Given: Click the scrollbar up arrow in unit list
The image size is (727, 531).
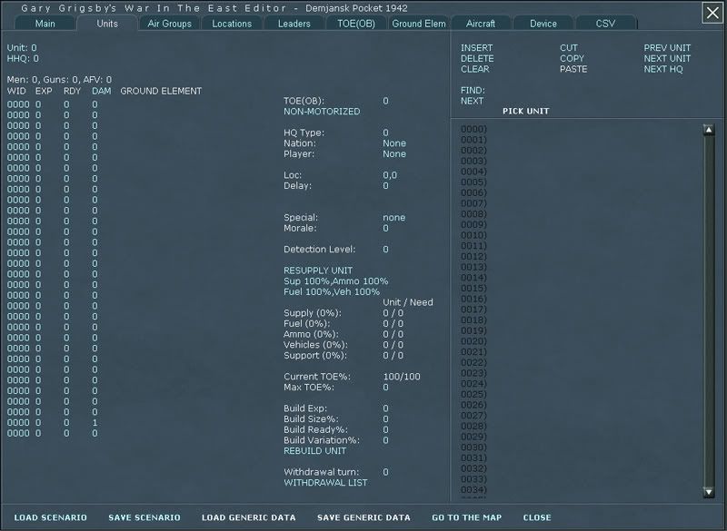Looking at the screenshot, I should tap(708, 130).
